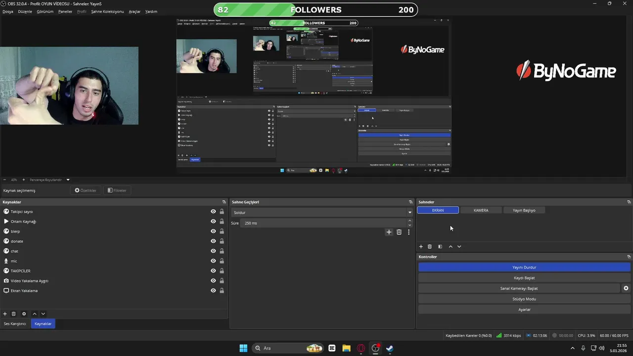Screen dimensions: 633x356
Task: Open transition properties three-dot menu
Action: 408,232
